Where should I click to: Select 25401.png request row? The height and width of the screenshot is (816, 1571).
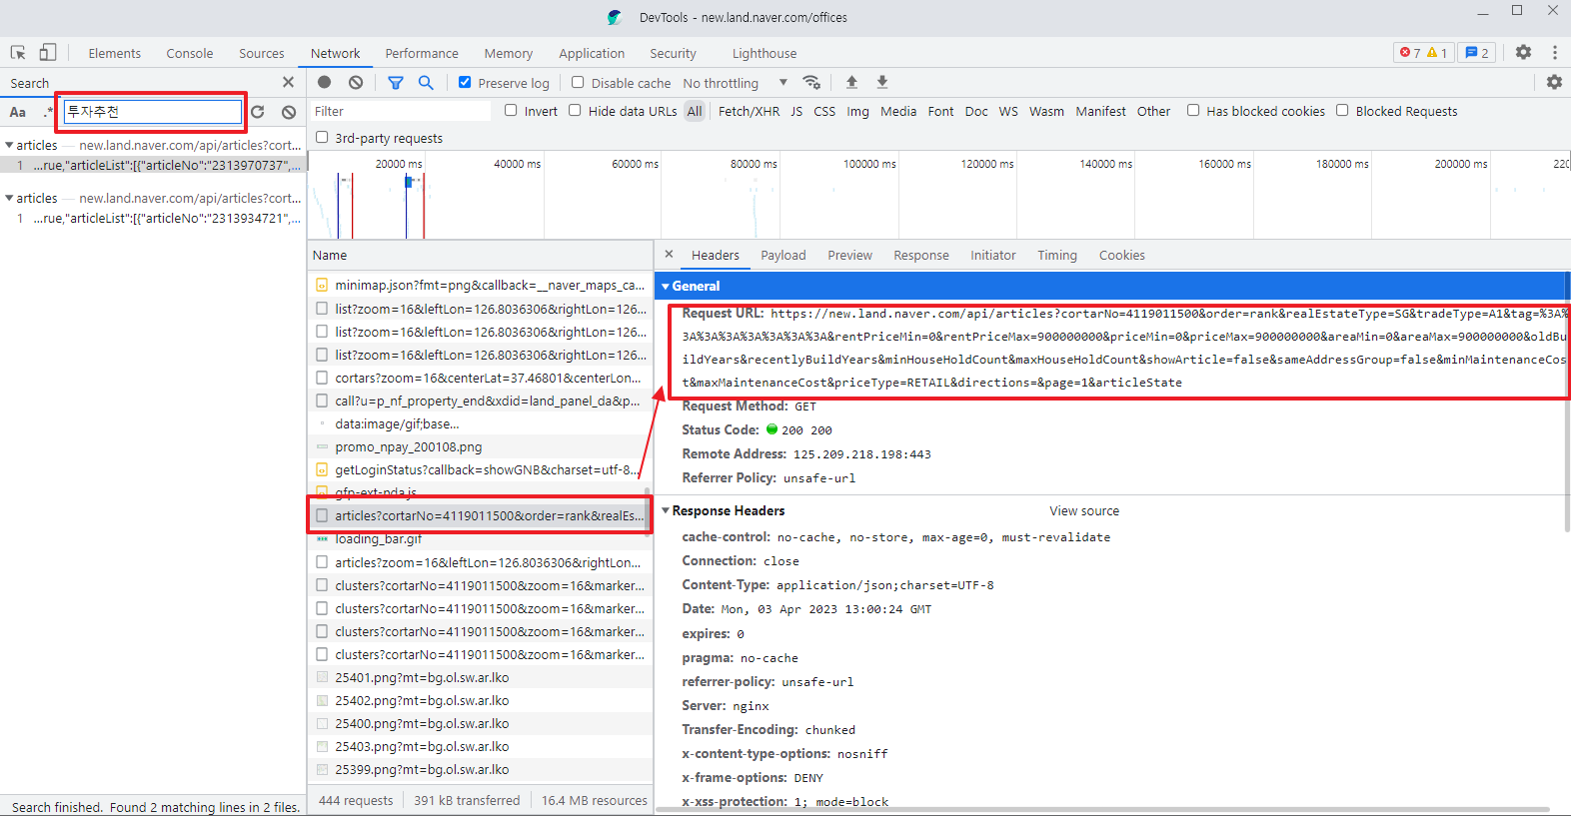(480, 677)
